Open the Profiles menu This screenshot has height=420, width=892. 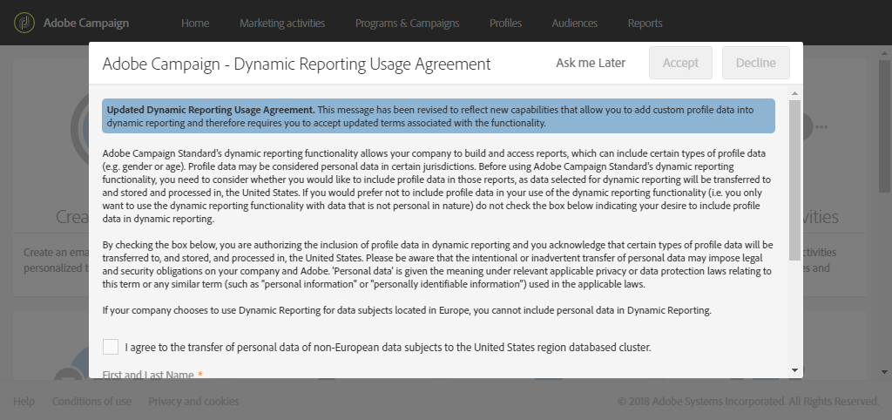(x=506, y=24)
